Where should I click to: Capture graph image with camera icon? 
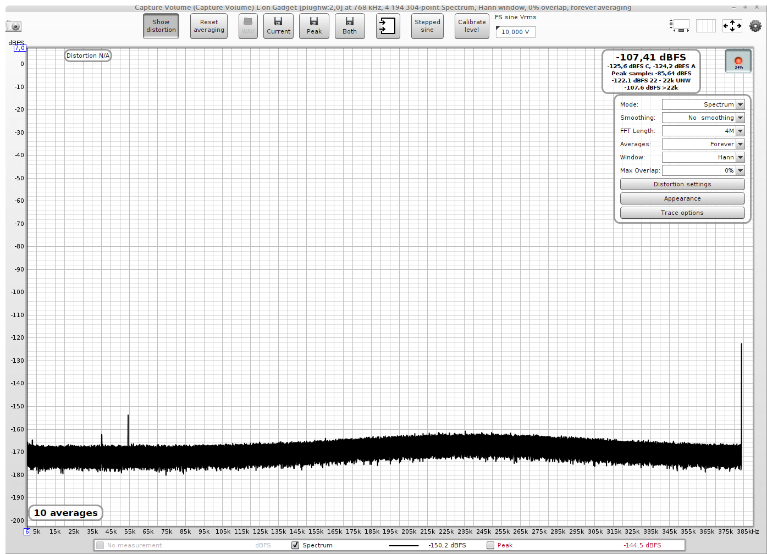tap(14, 26)
